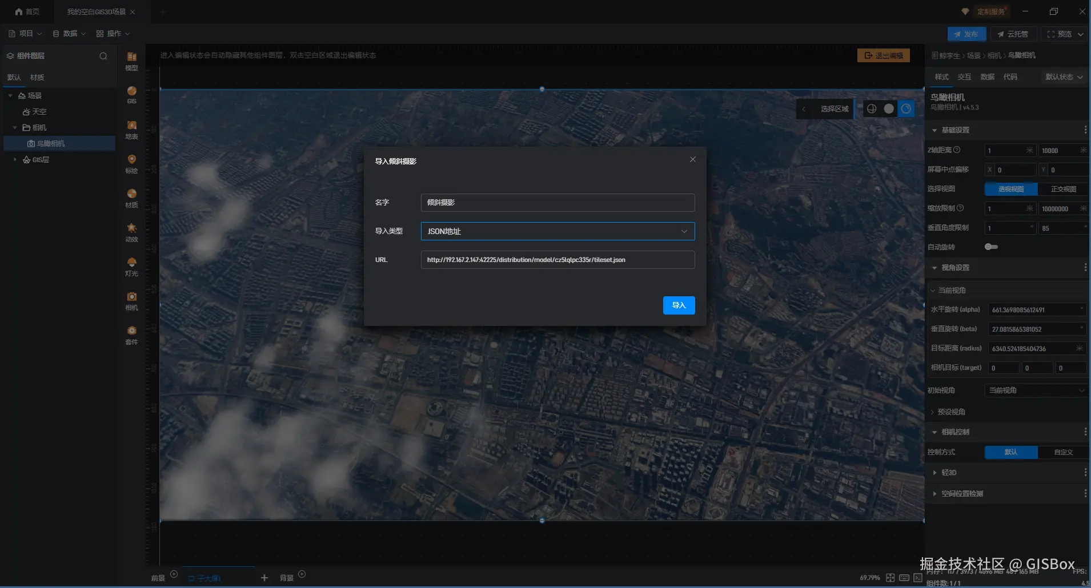1091x588 pixels.
Task: Switch to the 代码 tab
Action: point(1010,77)
